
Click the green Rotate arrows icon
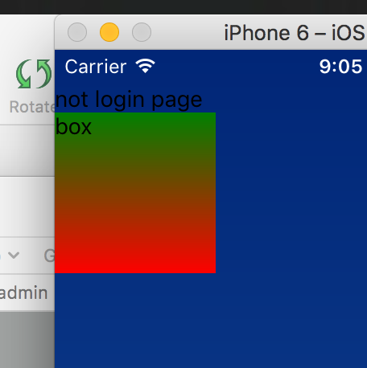click(34, 74)
